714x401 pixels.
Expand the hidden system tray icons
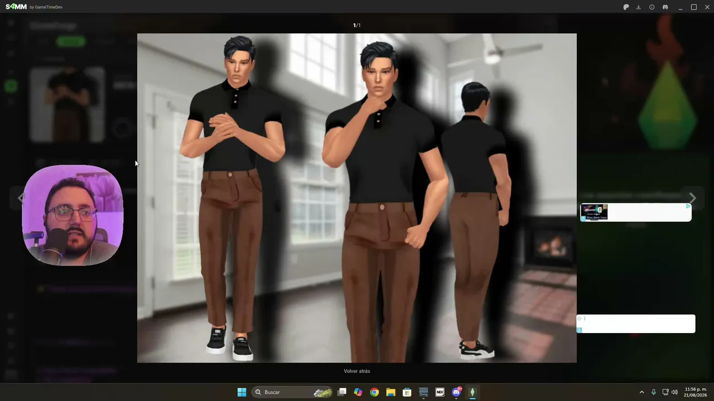coord(641,392)
